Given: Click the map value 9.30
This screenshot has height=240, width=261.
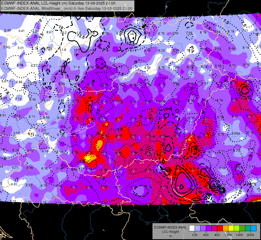Looking at the screenshot, I should point(191,118).
